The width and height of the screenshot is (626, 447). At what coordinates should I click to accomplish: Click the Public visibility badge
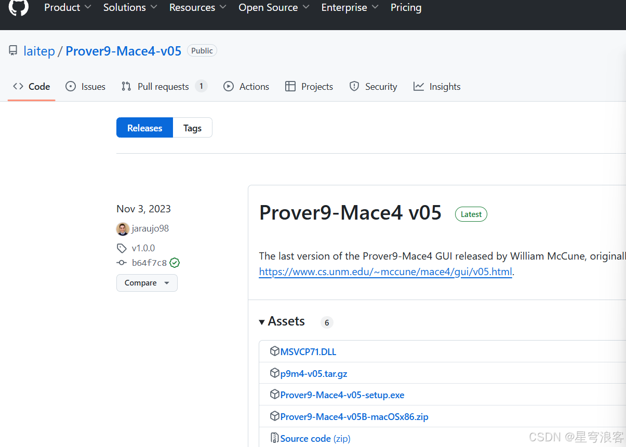(x=202, y=51)
